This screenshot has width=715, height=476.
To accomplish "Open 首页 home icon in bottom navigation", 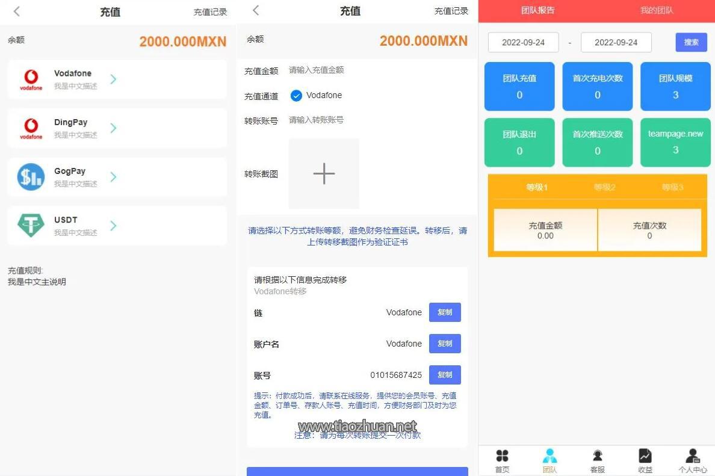I will pos(502,457).
